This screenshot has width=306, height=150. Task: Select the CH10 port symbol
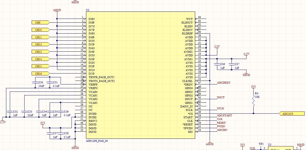[40, 30]
